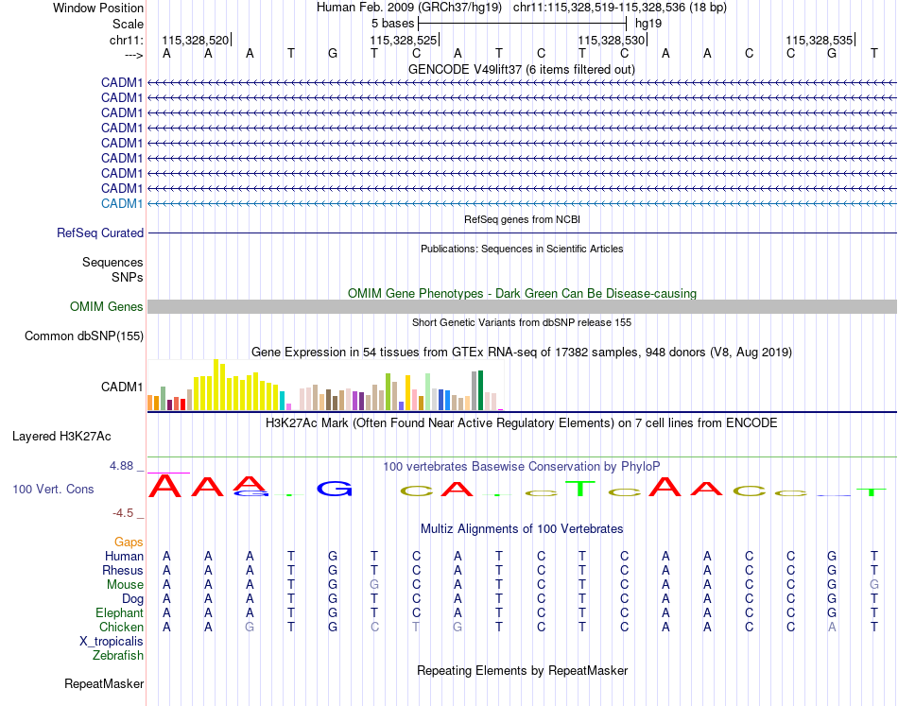Click the 'Sequences' track label

click(112, 262)
